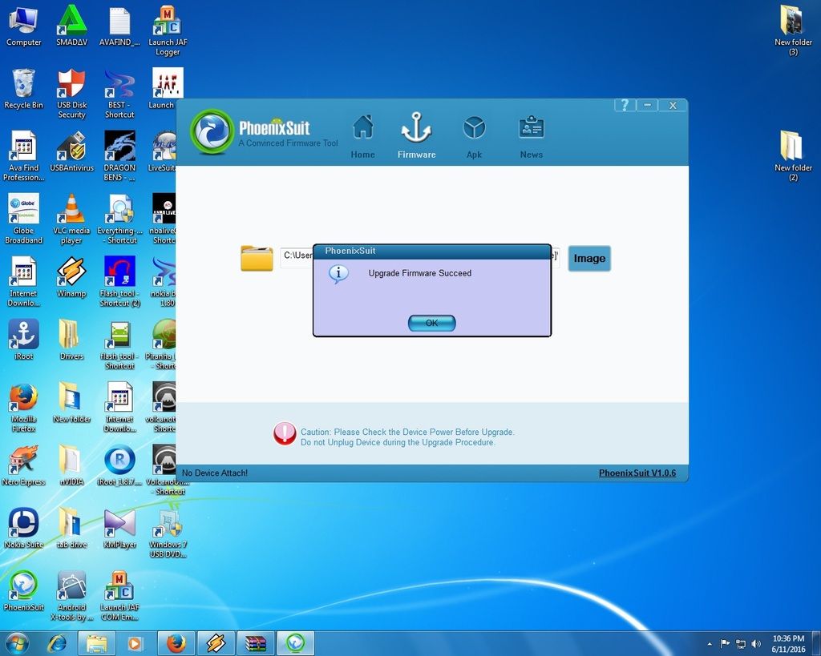Image resolution: width=821 pixels, height=656 pixels.
Task: Open Internet Explorer from the taskbar
Action: [x=57, y=643]
